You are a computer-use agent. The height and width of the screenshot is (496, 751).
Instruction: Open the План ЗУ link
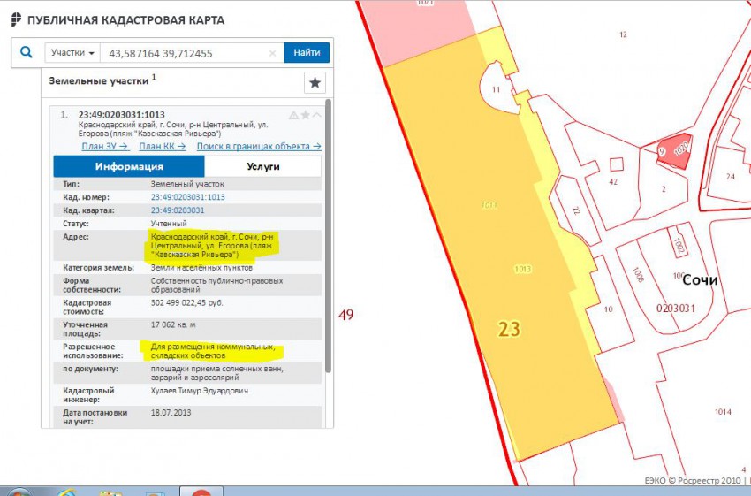click(x=105, y=147)
